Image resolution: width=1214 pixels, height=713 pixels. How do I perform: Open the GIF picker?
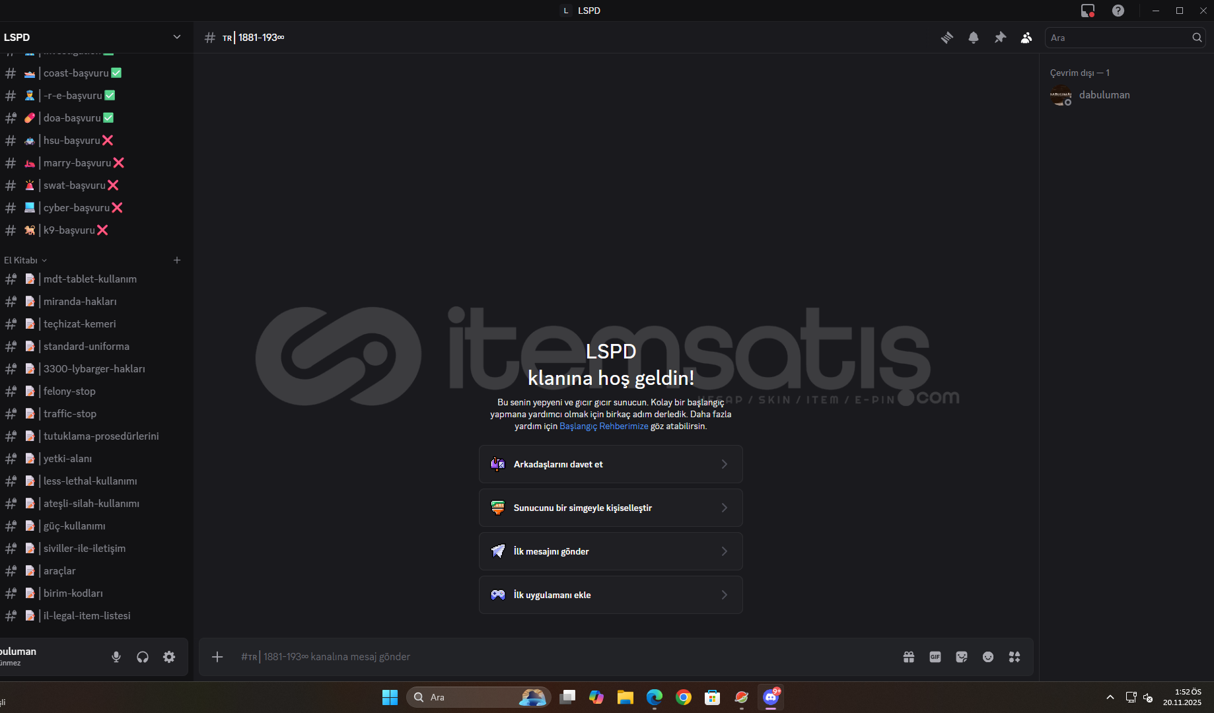pos(935,657)
